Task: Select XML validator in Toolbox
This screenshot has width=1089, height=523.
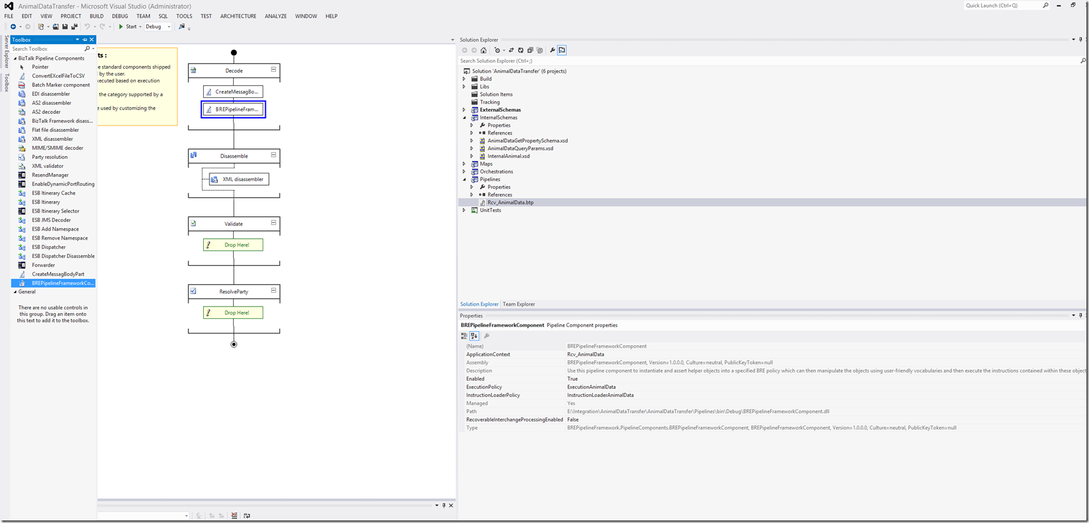Action: [47, 166]
